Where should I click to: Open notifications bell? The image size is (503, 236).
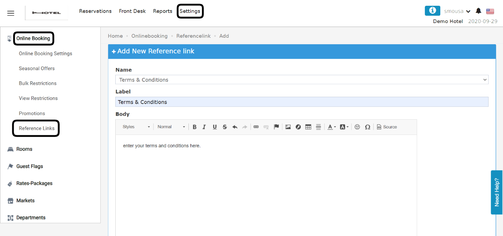[478, 11]
